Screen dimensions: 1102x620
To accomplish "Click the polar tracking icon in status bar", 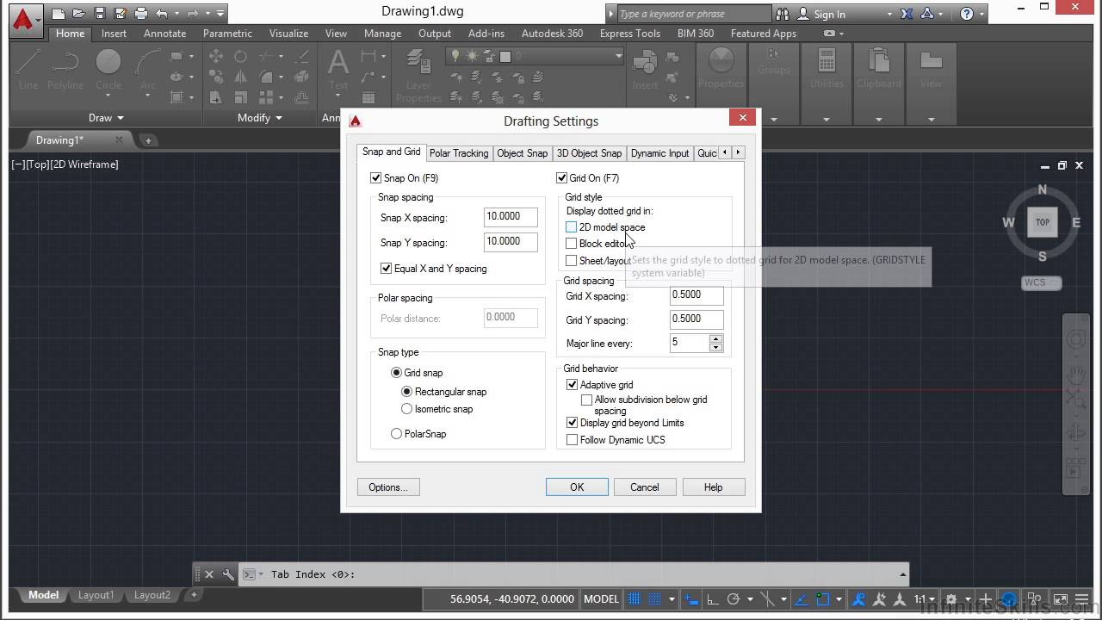I will (734, 599).
